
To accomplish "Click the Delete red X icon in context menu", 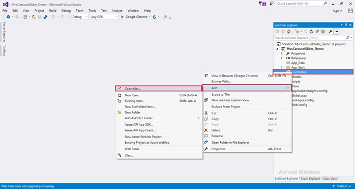I will coord(206,130).
